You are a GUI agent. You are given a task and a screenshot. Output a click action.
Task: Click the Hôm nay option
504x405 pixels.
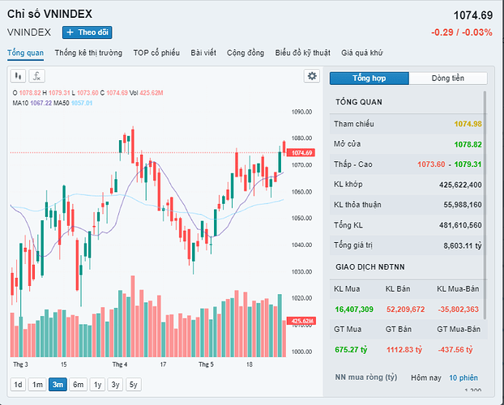(426, 378)
